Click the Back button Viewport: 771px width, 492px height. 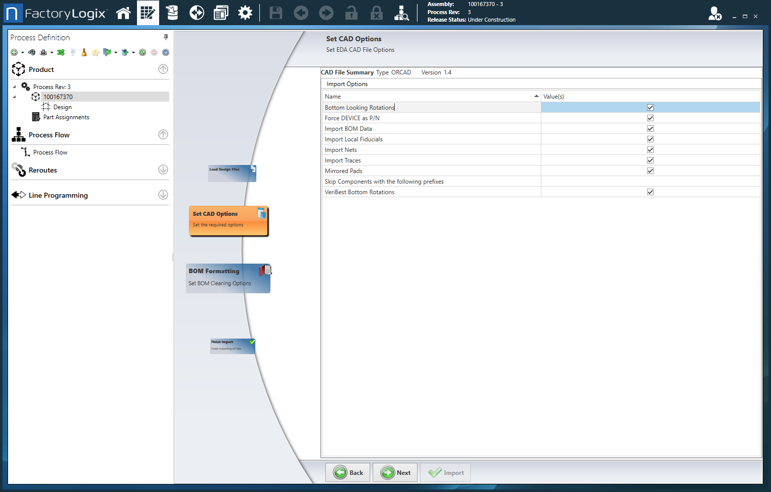(x=348, y=473)
